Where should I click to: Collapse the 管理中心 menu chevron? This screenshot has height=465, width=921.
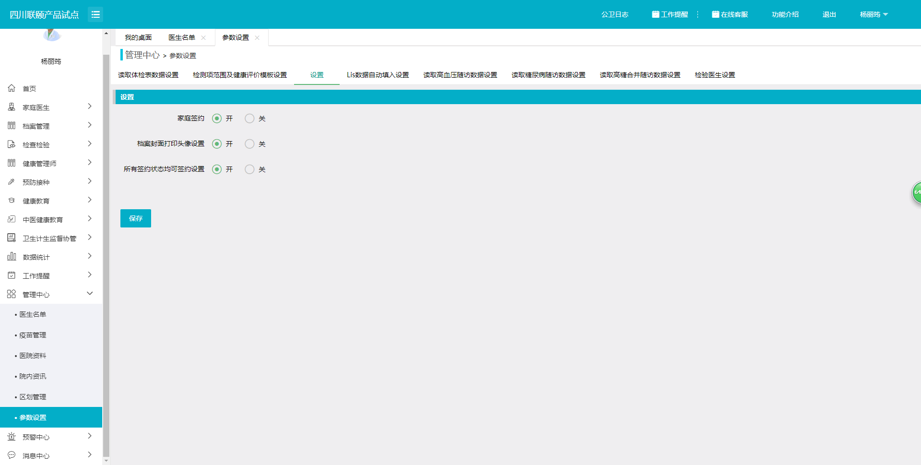point(90,294)
